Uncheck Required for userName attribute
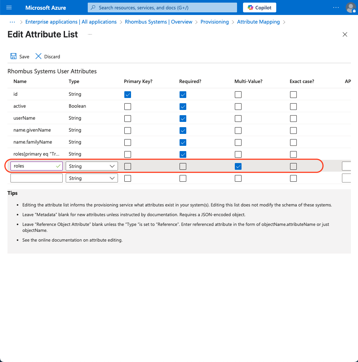Image resolution: width=358 pixels, height=362 pixels. pos(183,119)
